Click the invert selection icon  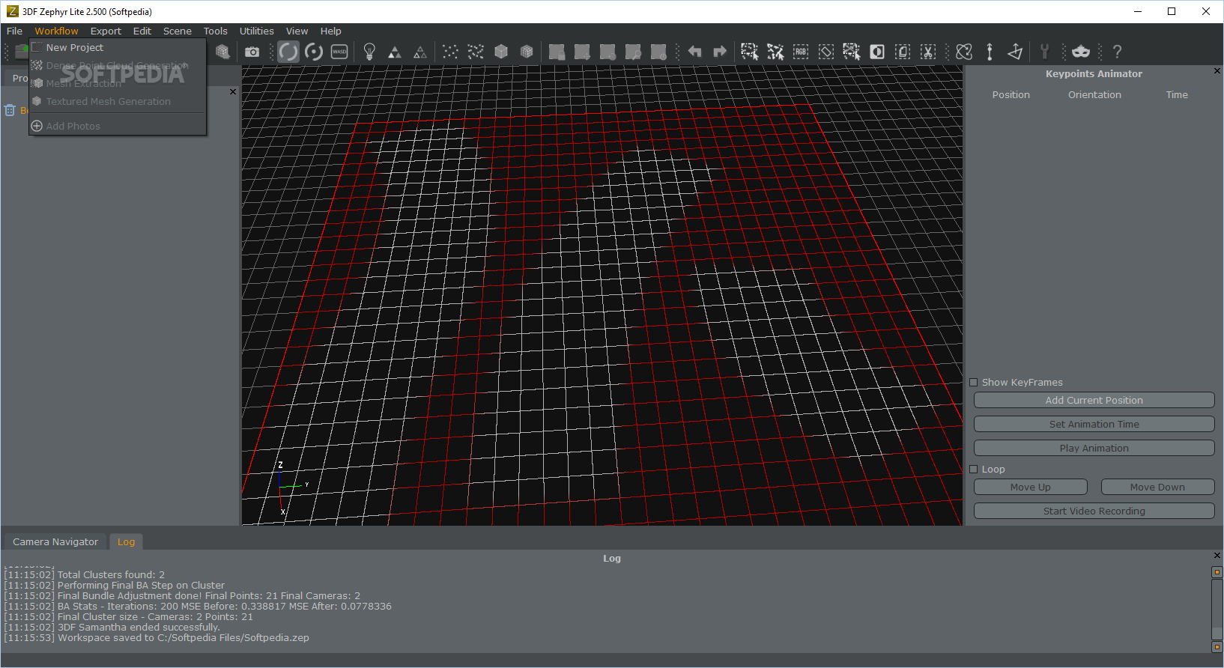[877, 52]
